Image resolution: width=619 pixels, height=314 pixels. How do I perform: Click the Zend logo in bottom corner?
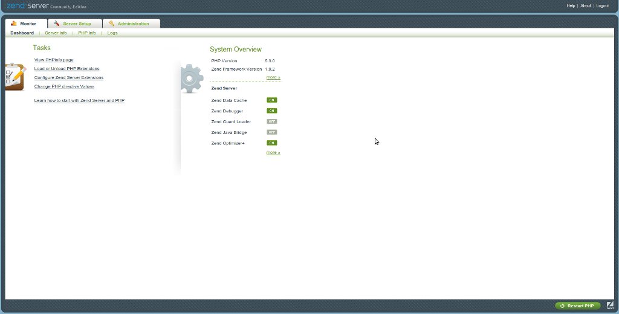[610, 306]
